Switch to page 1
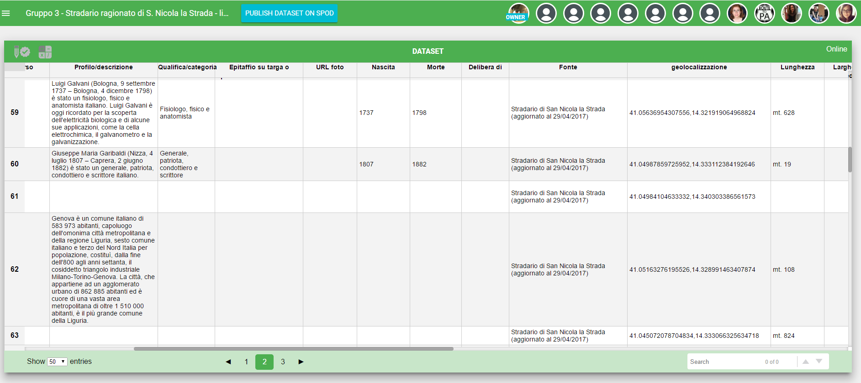Viewport: 861px width, 383px height. point(246,362)
